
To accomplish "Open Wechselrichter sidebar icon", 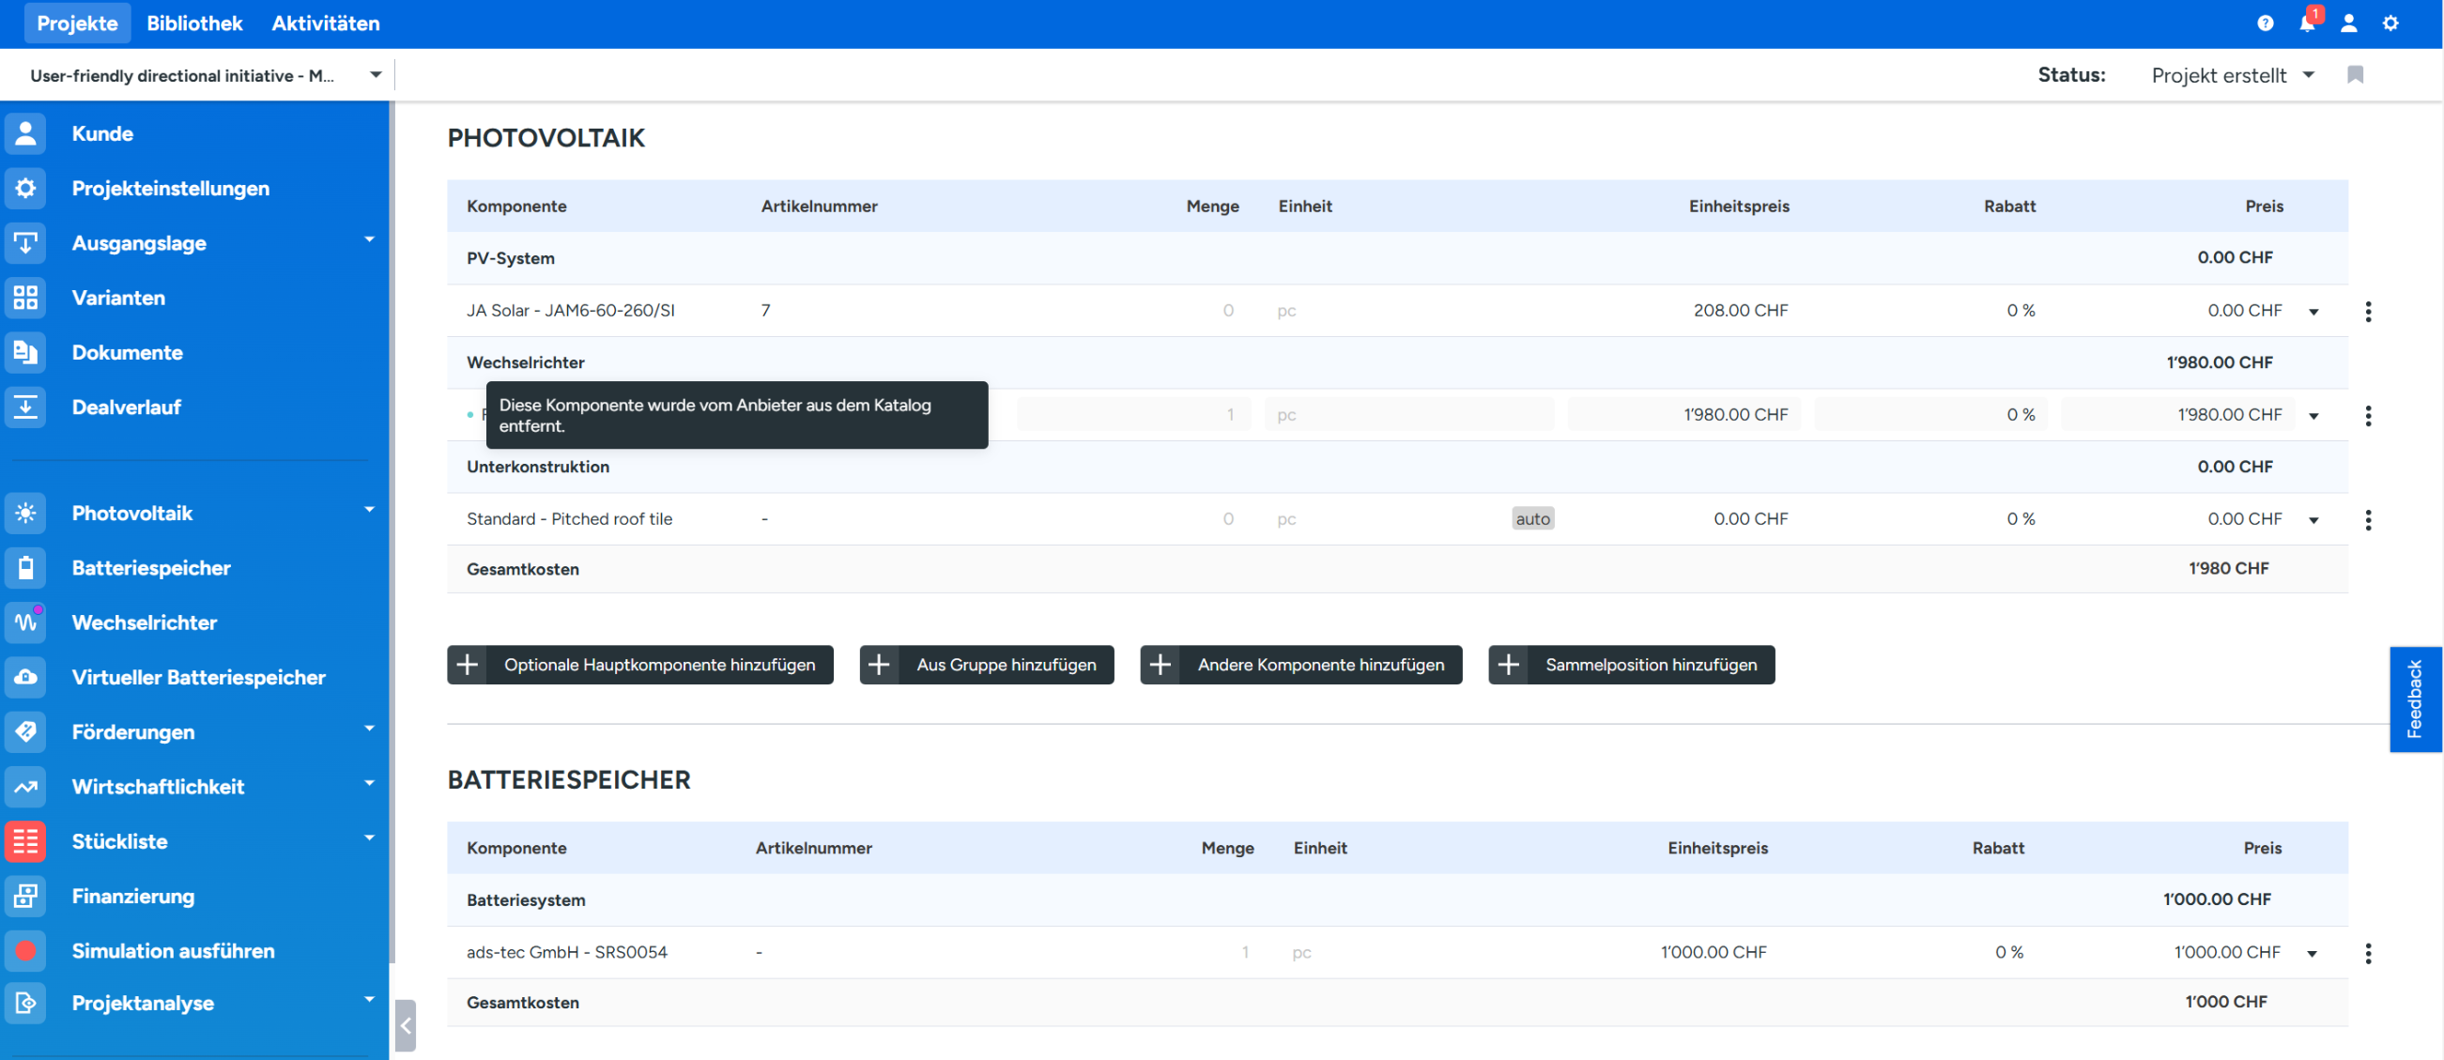I will pyautogui.click(x=25, y=622).
